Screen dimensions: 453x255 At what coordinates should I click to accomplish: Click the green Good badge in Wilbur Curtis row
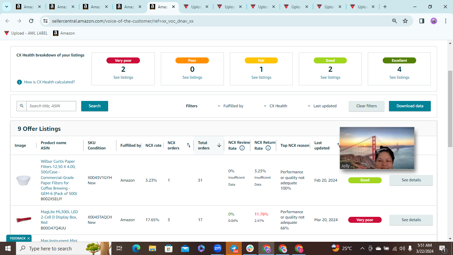coord(365,180)
